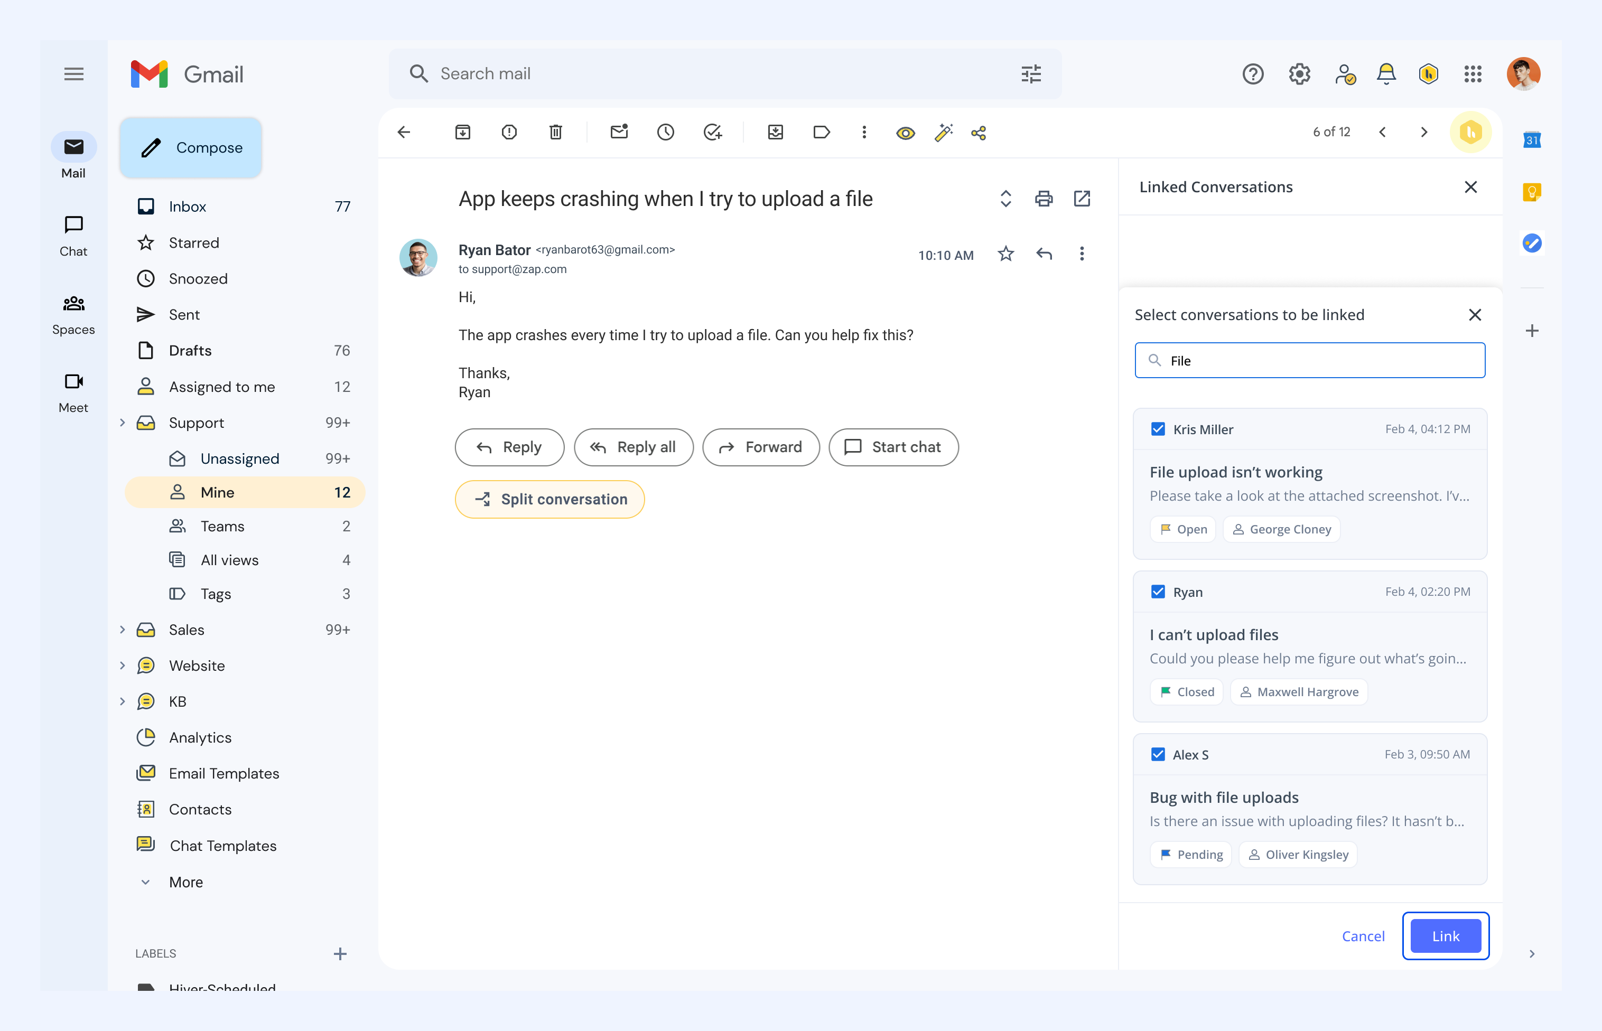Go back to the conversation list
Image resolution: width=1602 pixels, height=1031 pixels.
(404, 133)
